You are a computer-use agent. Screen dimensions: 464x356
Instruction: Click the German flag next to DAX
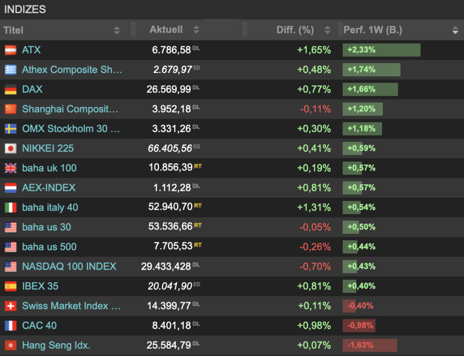coord(11,89)
